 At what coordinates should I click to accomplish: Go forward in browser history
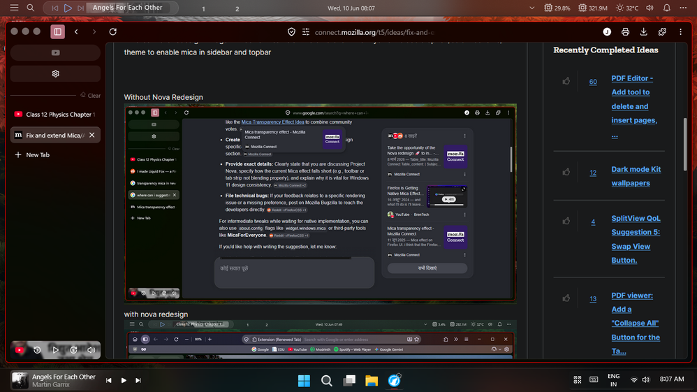94,31
